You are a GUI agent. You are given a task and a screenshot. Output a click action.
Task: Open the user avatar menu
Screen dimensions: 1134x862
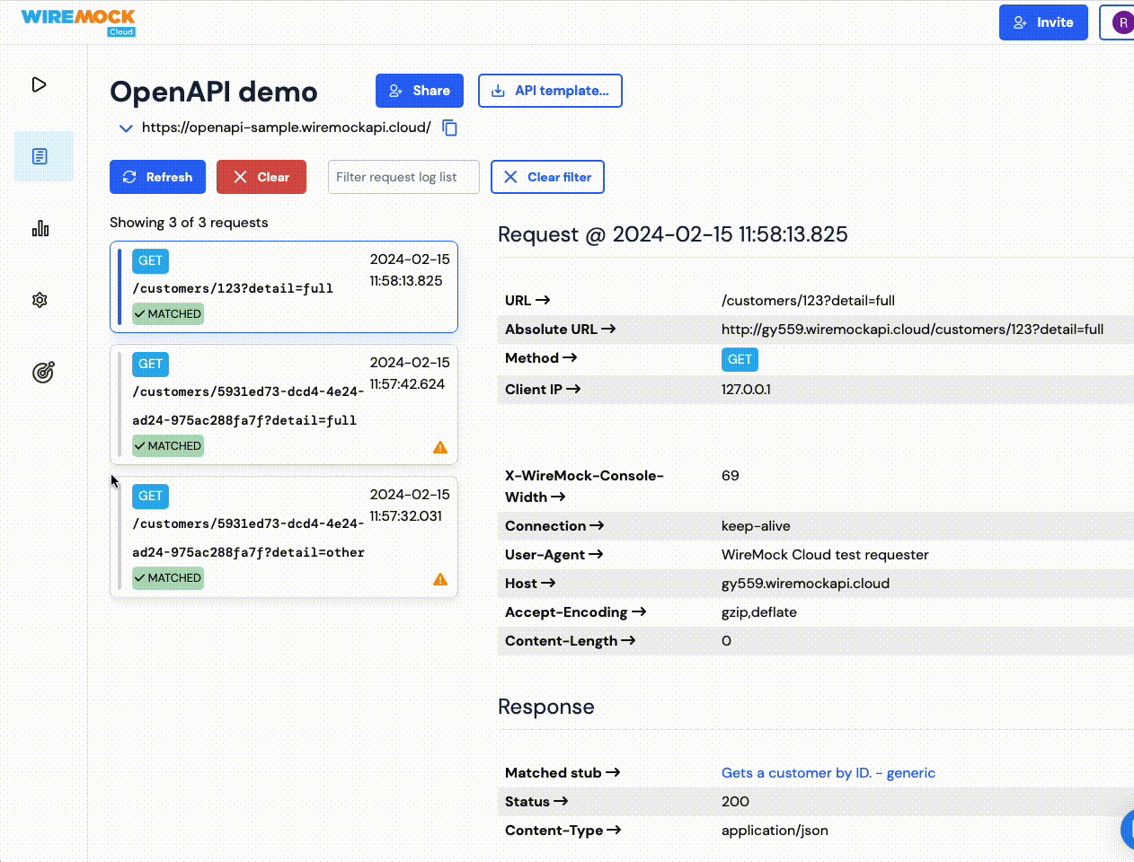[1121, 22]
